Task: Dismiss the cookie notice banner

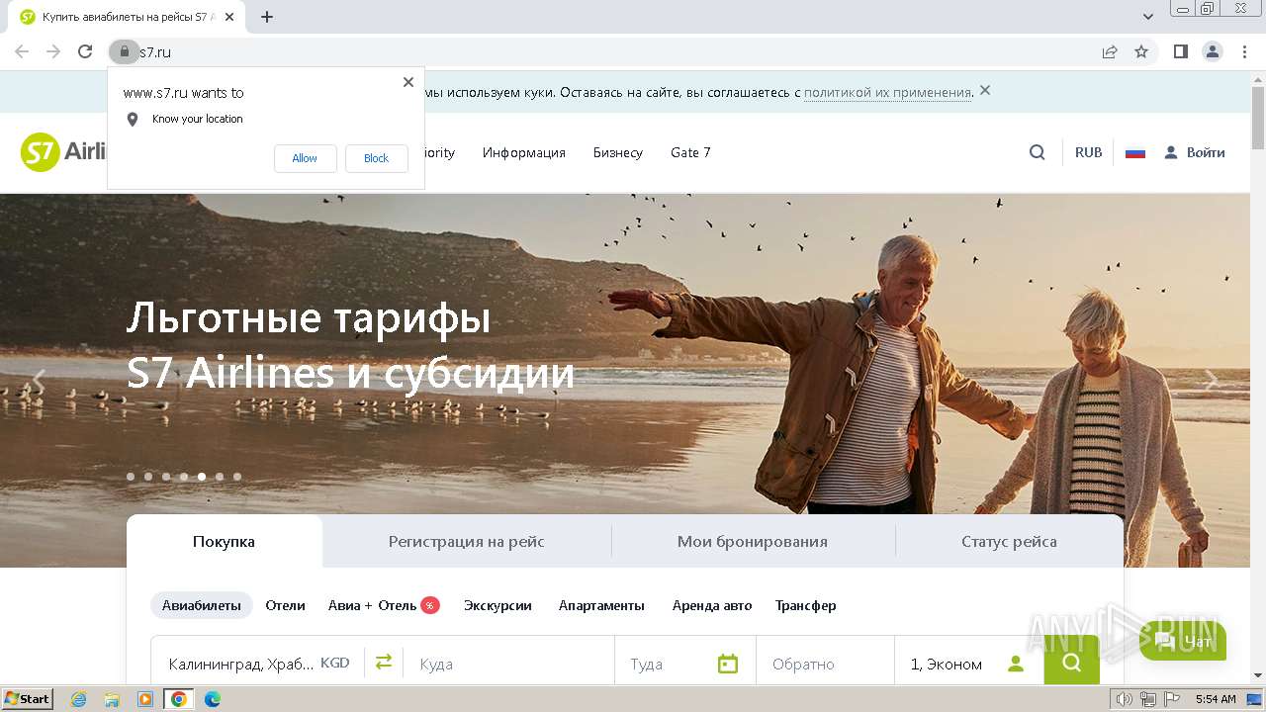Action: tap(985, 91)
